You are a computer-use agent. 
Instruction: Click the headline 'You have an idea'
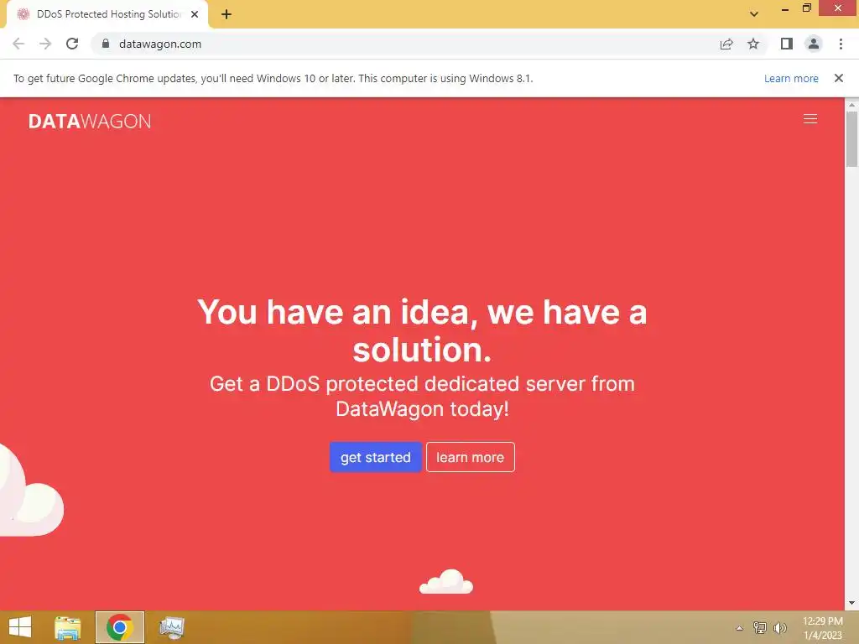422,330
